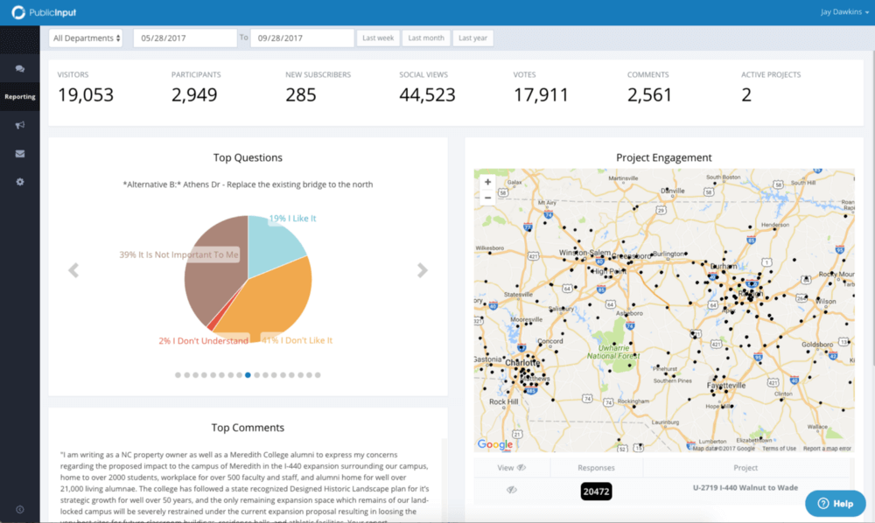The image size is (875, 523).
Task: Toggle the eye icon in the View column header
Action: coord(522,467)
